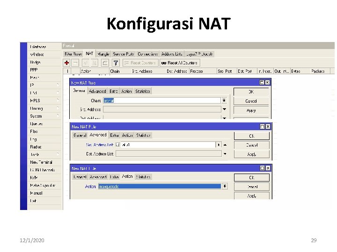The image size is (337, 252).
Task: Click the red plus add rule icon
Action: pos(66,63)
